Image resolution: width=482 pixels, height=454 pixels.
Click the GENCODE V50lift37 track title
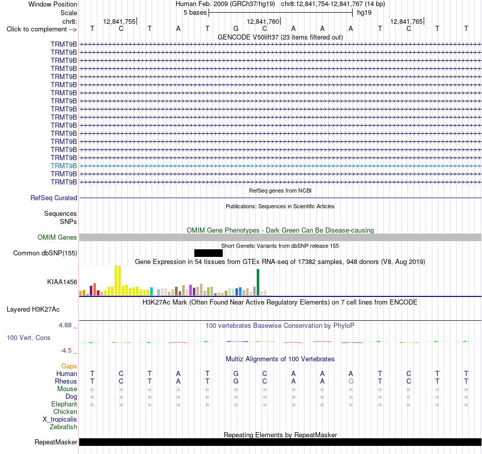point(280,37)
